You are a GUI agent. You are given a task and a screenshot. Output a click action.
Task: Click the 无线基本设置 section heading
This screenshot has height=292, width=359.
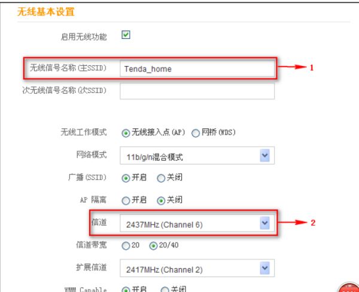[x=39, y=11]
